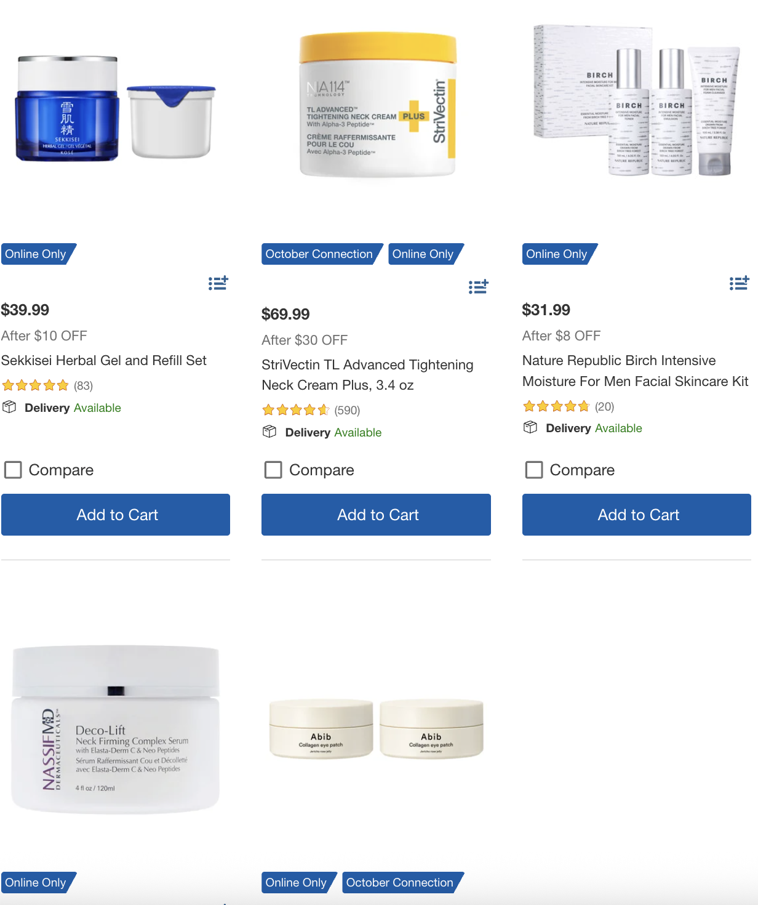
Task: Add Nature Republic Birch kit to list icon
Action: coord(739,283)
